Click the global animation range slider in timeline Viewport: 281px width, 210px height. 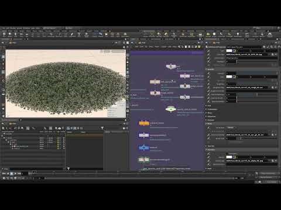click(x=139, y=178)
